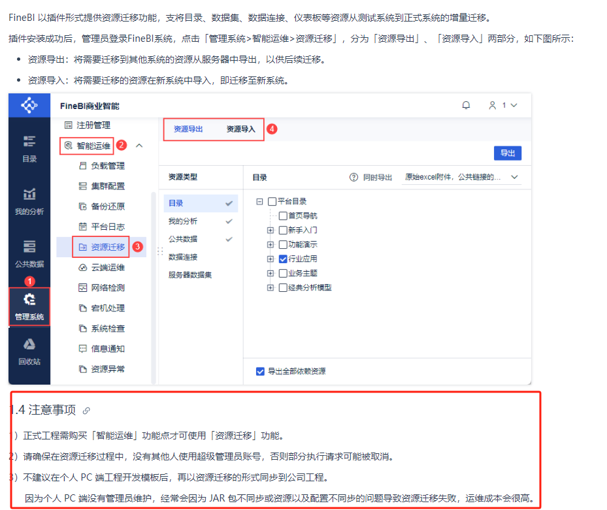The image size is (607, 510).
Task: Expand the 业务主题 tree node
Action: coord(271,273)
